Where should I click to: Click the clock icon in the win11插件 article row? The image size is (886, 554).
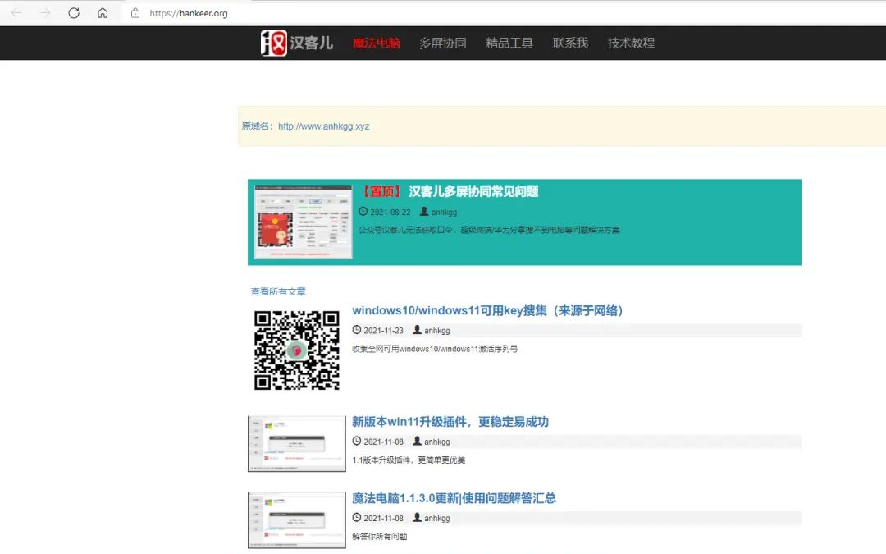click(357, 441)
